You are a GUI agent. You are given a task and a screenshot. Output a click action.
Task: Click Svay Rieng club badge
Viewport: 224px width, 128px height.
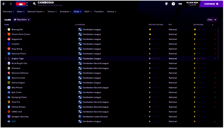coord(9,49)
